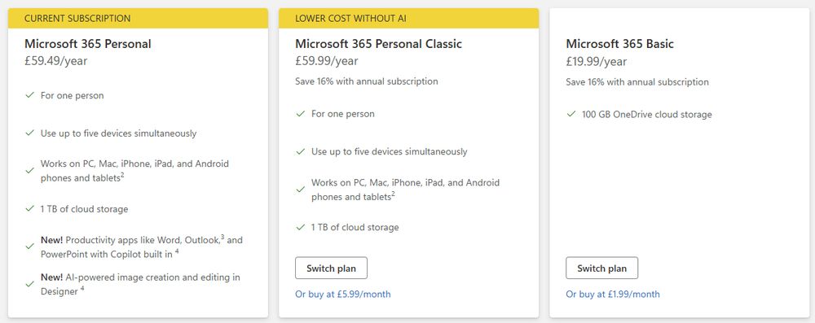Viewport: 815px width, 323px height.
Task: Click Personal Classic's Works on PC, Mac checkmark
Action: click(301, 190)
